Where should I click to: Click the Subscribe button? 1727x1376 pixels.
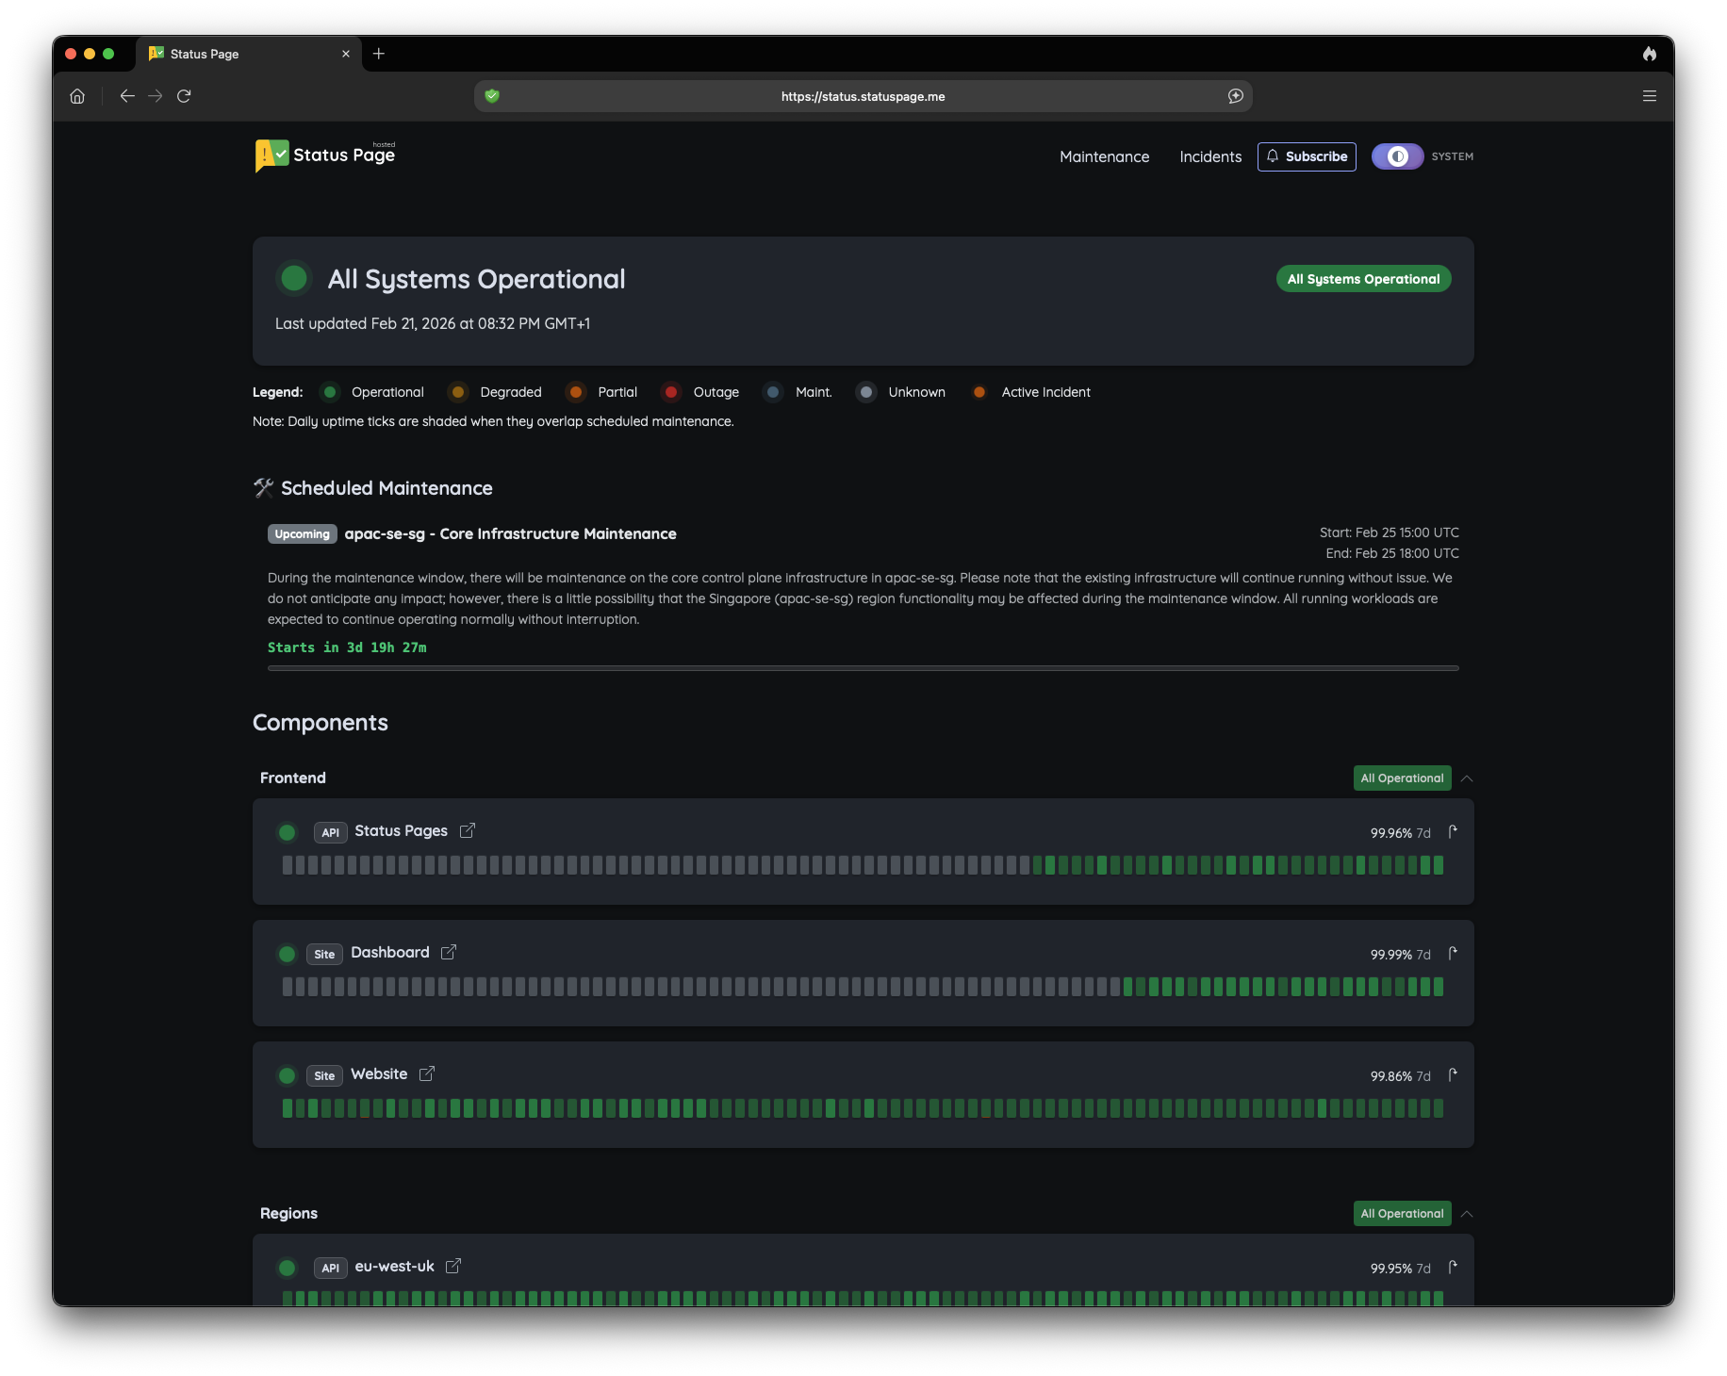1307,156
